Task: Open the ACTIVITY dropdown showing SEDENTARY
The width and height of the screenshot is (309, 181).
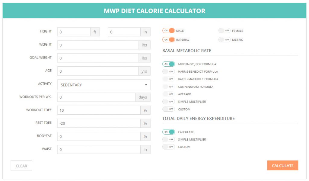Action: tap(104, 85)
